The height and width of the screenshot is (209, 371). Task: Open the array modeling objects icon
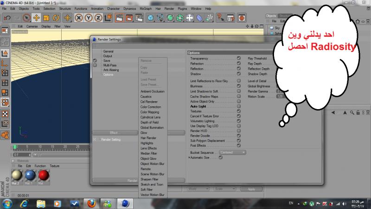click(x=180, y=18)
